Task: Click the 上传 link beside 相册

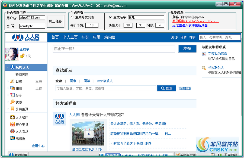Action: [x=38, y=88]
